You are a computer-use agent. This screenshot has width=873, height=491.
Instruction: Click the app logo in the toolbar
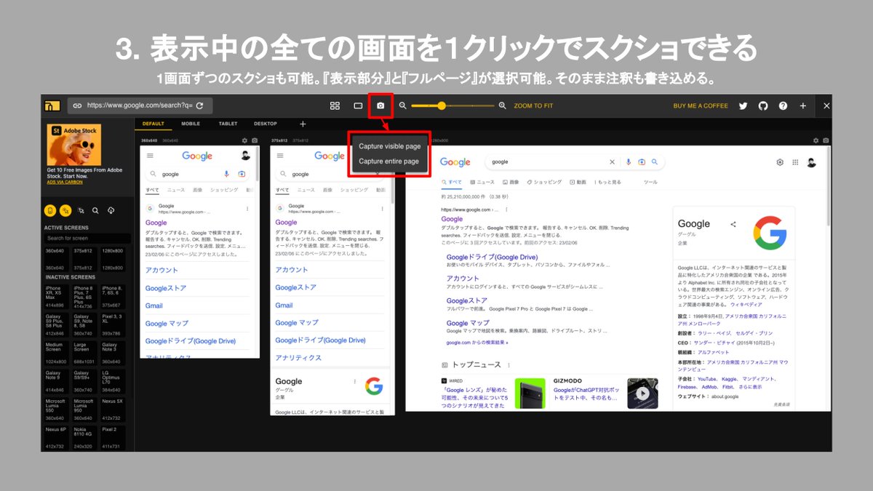(52, 105)
